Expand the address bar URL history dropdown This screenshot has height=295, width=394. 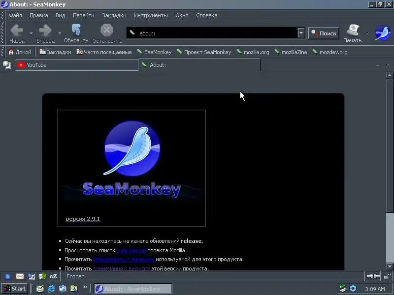pyautogui.click(x=301, y=33)
